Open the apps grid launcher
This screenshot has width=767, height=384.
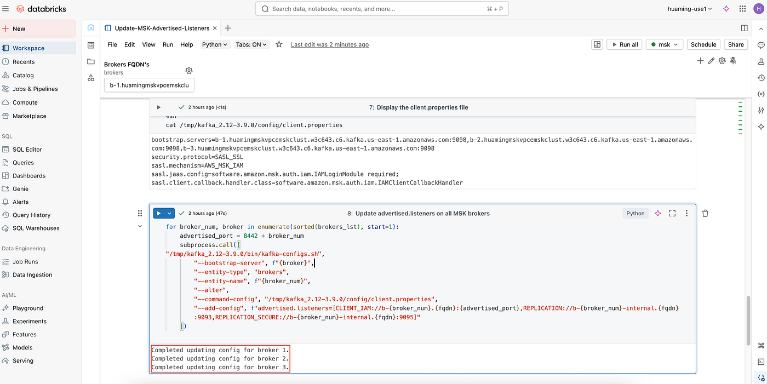coord(742,9)
